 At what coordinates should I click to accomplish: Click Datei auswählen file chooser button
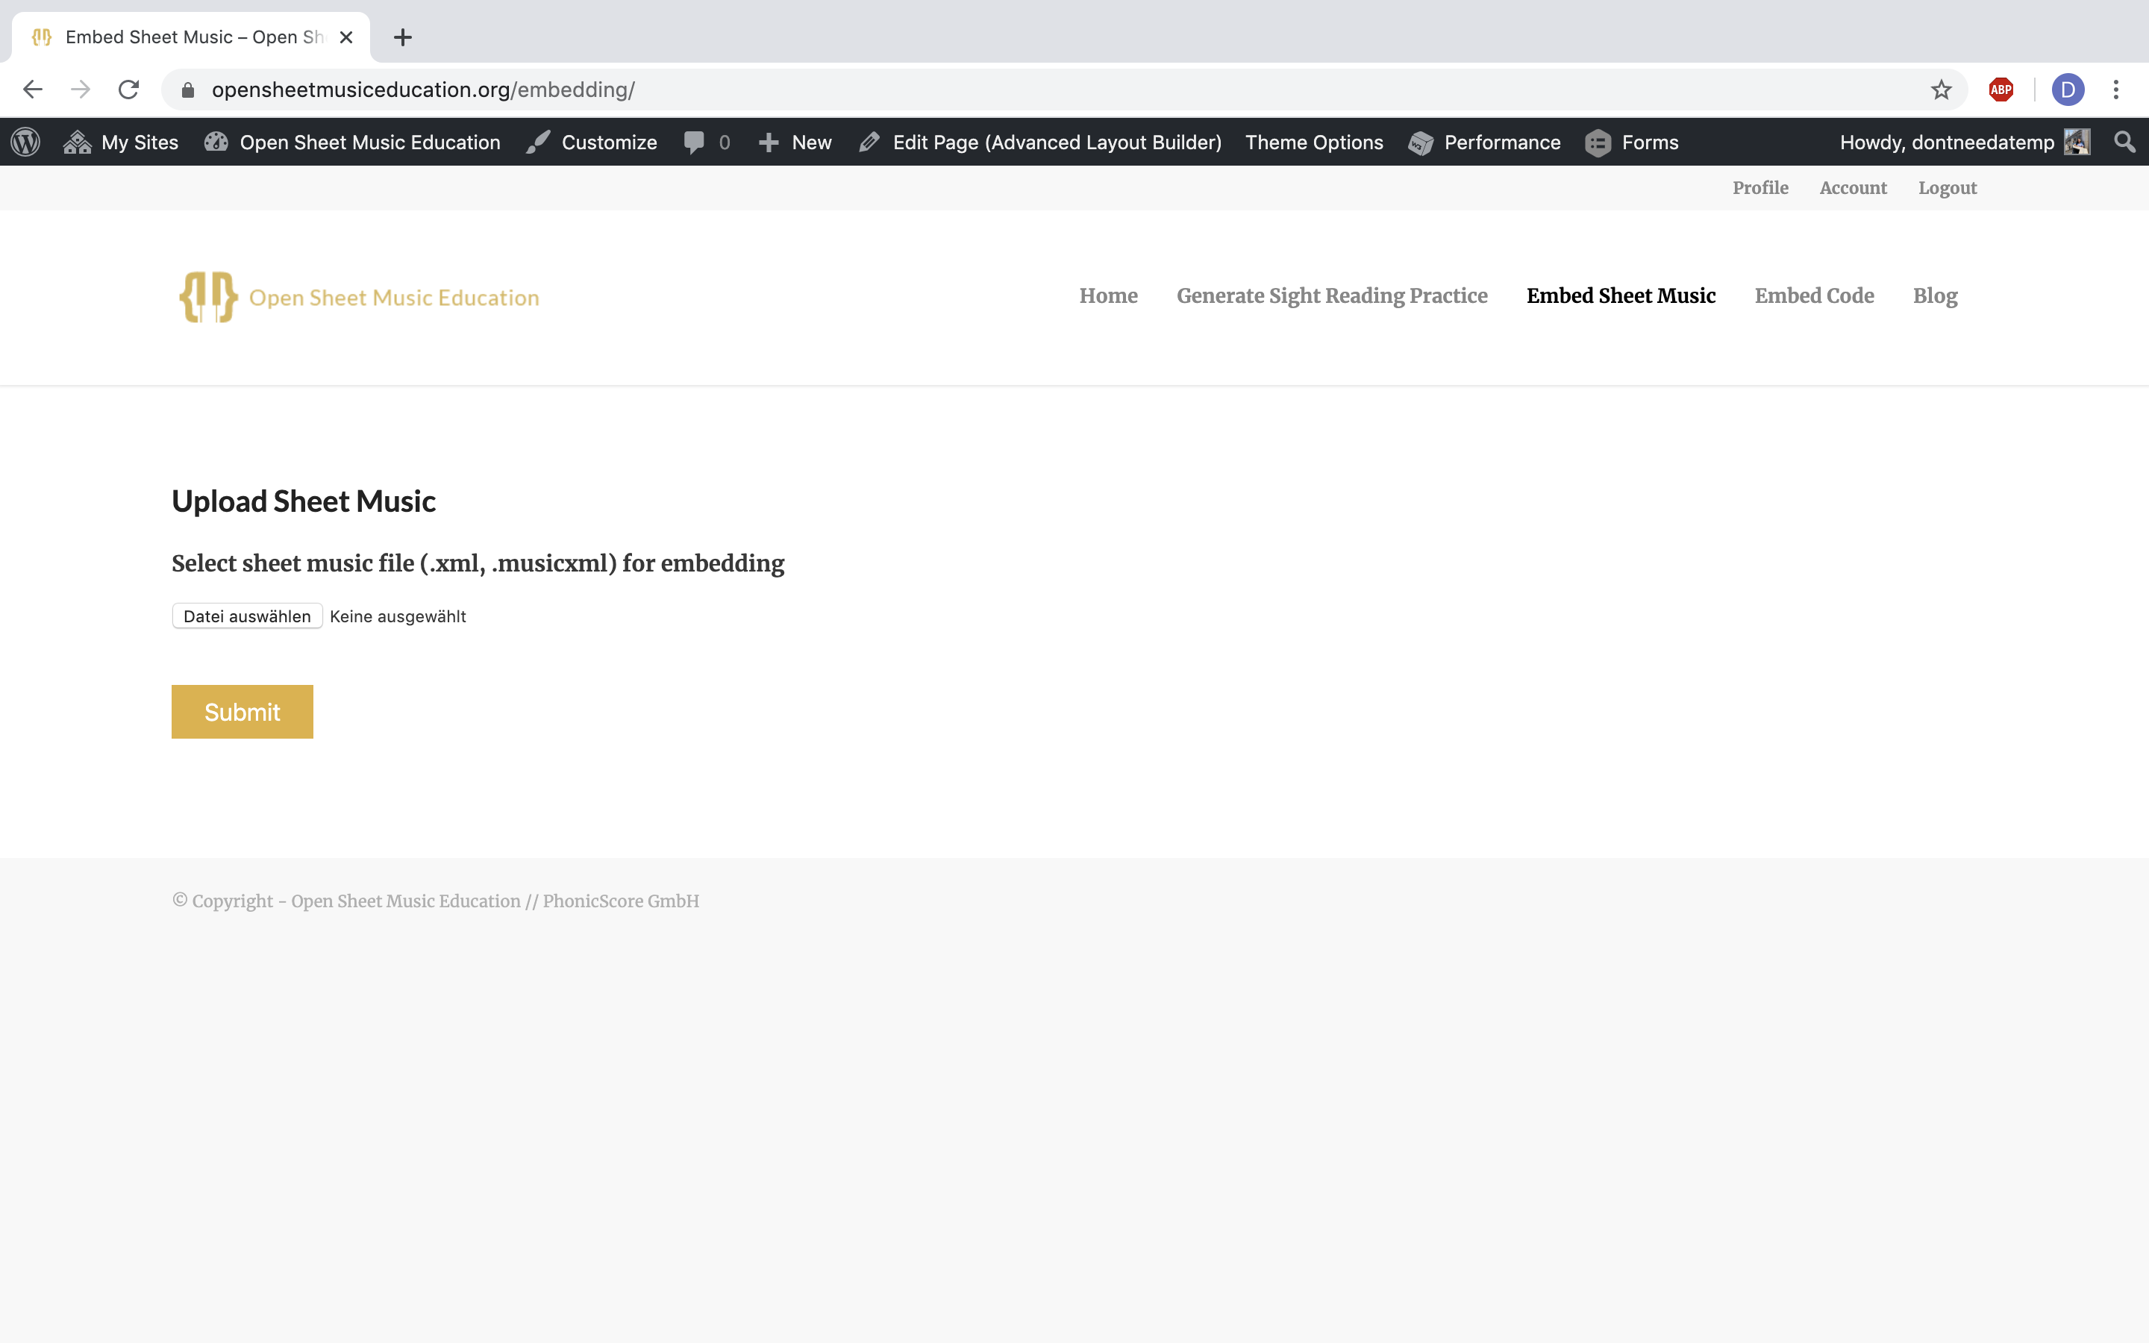click(247, 616)
